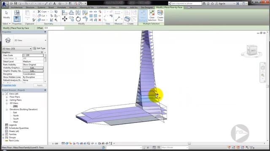The image size is (270, 151).
Task: Close the Properties palette
Action: 45,32
